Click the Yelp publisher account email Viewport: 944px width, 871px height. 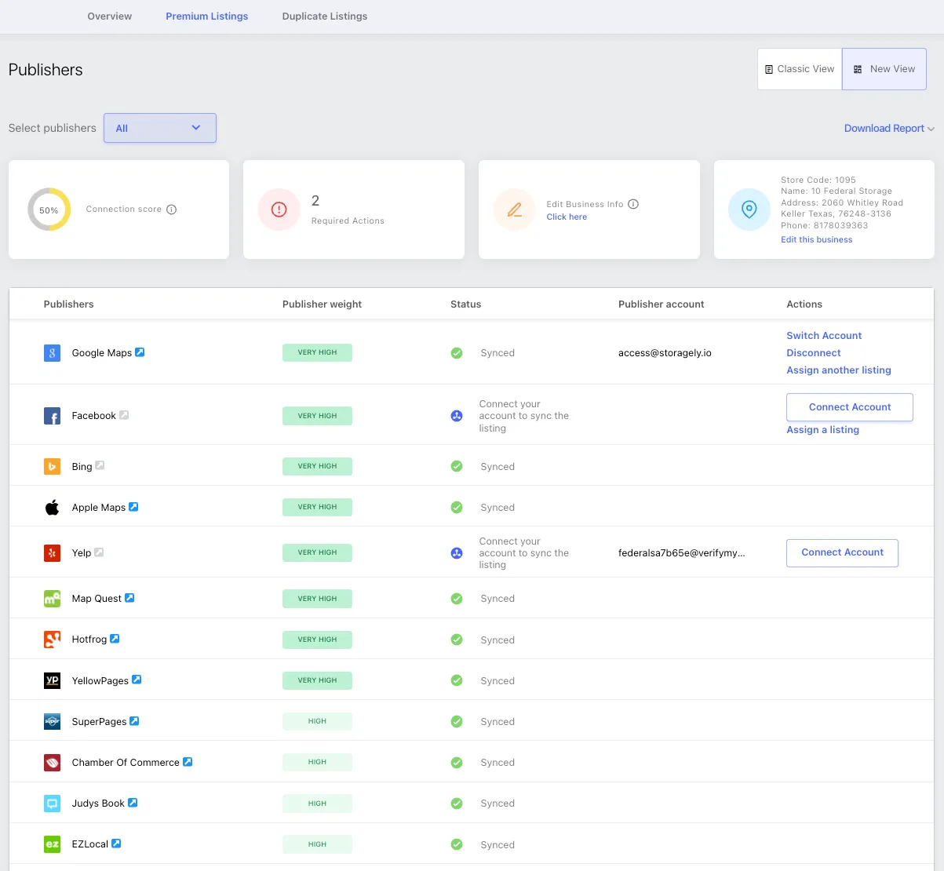(x=682, y=552)
